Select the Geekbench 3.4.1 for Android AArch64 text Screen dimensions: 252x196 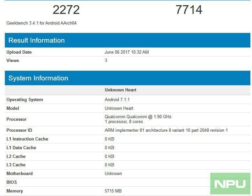point(41,23)
